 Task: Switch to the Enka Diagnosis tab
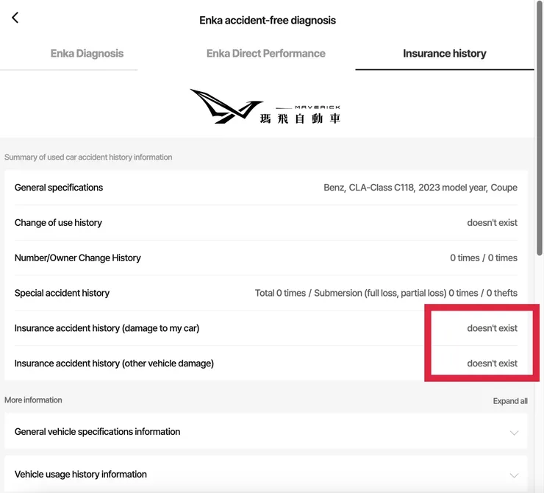(x=87, y=54)
